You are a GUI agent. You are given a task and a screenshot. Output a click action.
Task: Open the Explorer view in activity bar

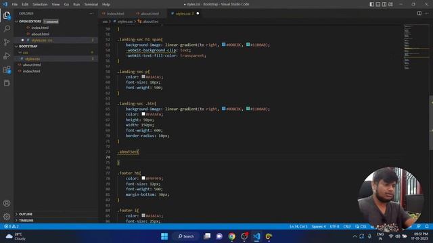click(x=7, y=16)
